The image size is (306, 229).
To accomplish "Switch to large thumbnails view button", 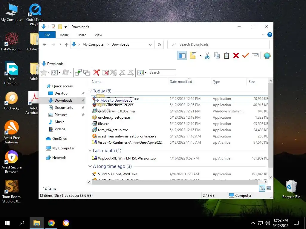I will coord(269,188).
